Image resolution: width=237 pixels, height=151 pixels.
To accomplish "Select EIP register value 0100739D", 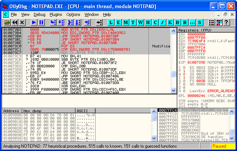I will click(x=196, y=63).
